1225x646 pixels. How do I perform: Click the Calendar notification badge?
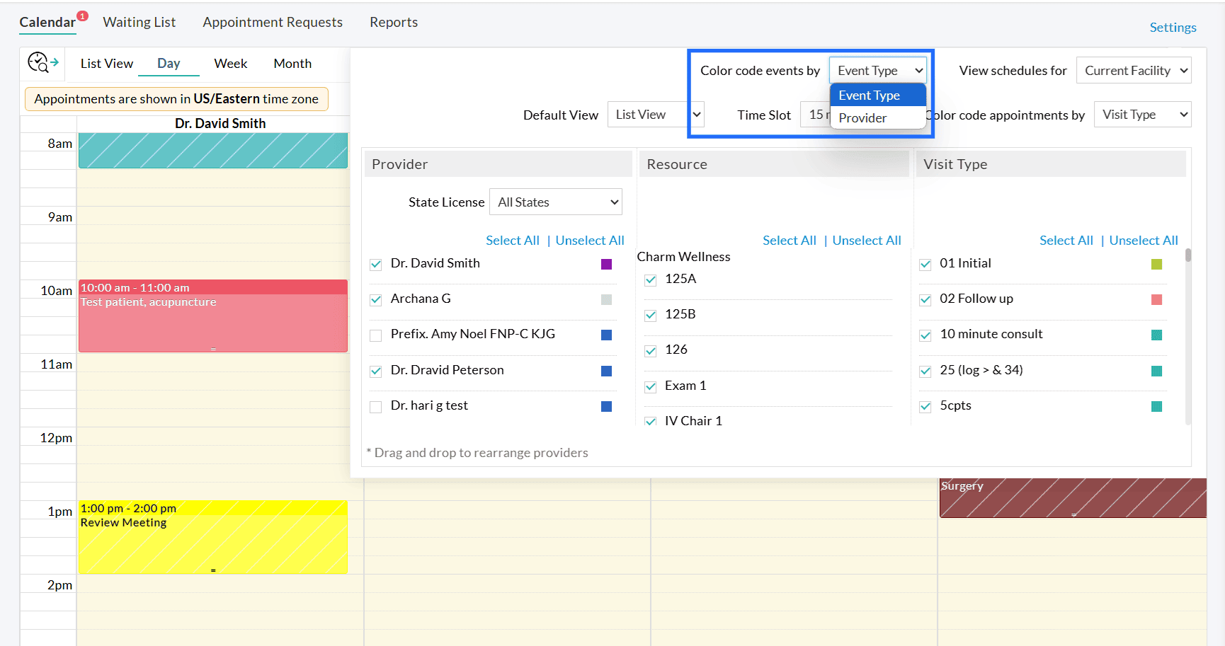(x=82, y=16)
